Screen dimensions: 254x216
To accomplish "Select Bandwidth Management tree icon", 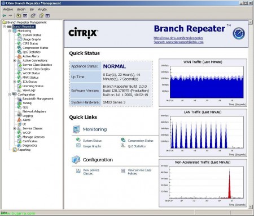I will tap(19, 99).
